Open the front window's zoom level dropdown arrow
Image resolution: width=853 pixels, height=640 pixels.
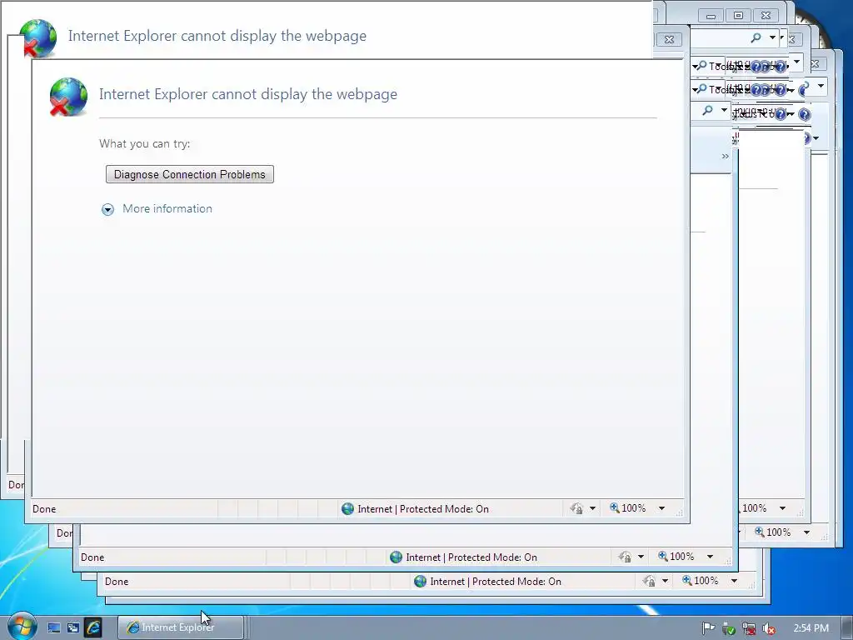click(661, 508)
